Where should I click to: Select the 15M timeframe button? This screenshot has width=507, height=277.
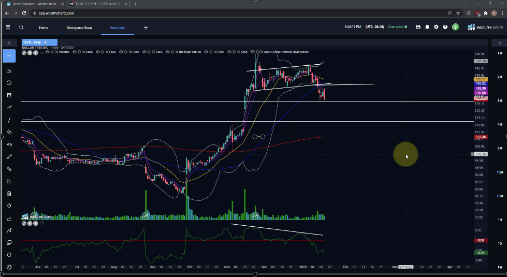tap(500, 196)
